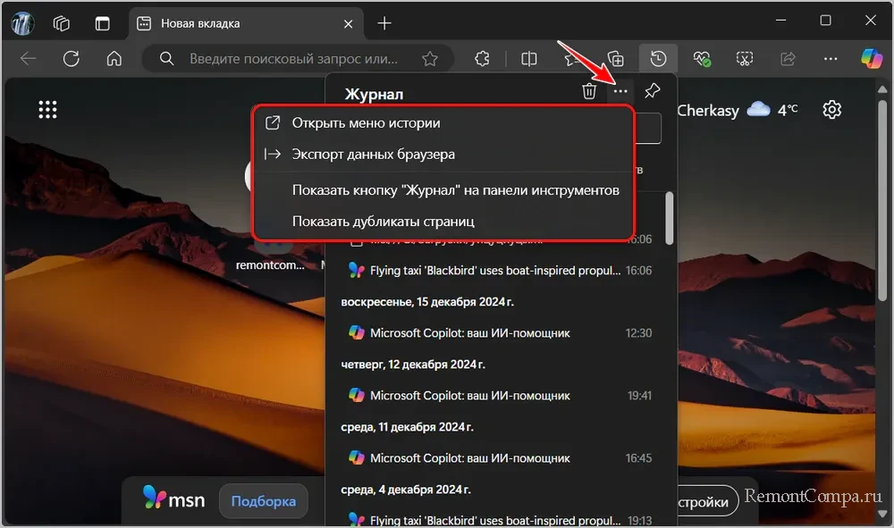Close the Новая вкладка tab
Viewport: 894px width, 528px height.
(349, 24)
